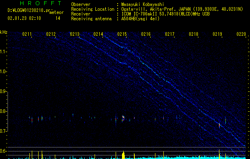Image resolution: width=250 pixels, height=159 pixels.
Task: Click the date stamp 02.01.23 02:10
Action: pyautogui.click(x=24, y=18)
